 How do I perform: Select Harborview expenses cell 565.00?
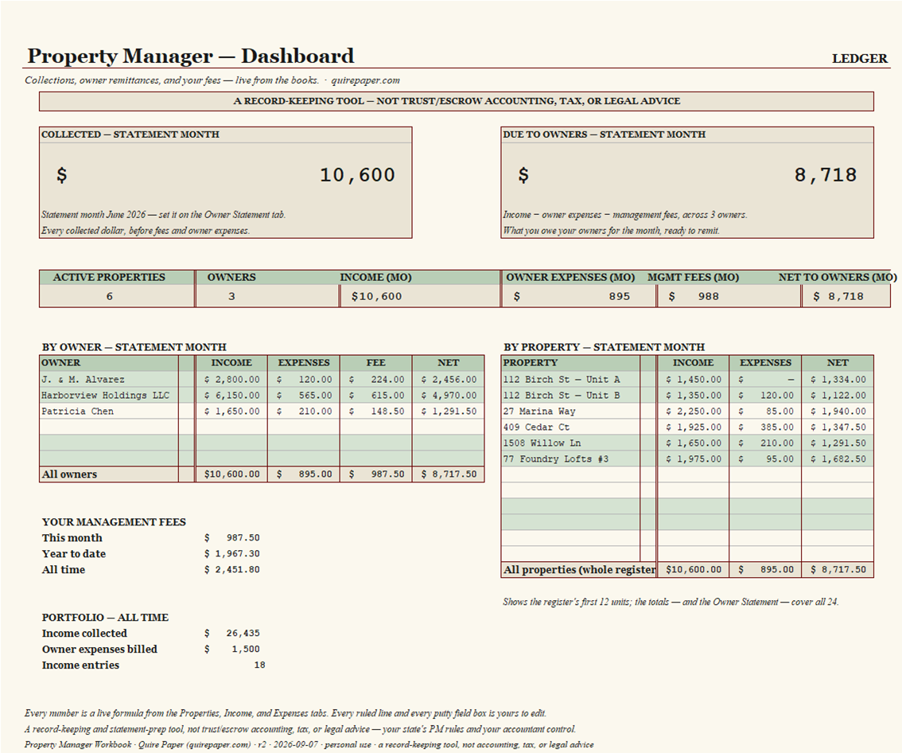point(304,396)
